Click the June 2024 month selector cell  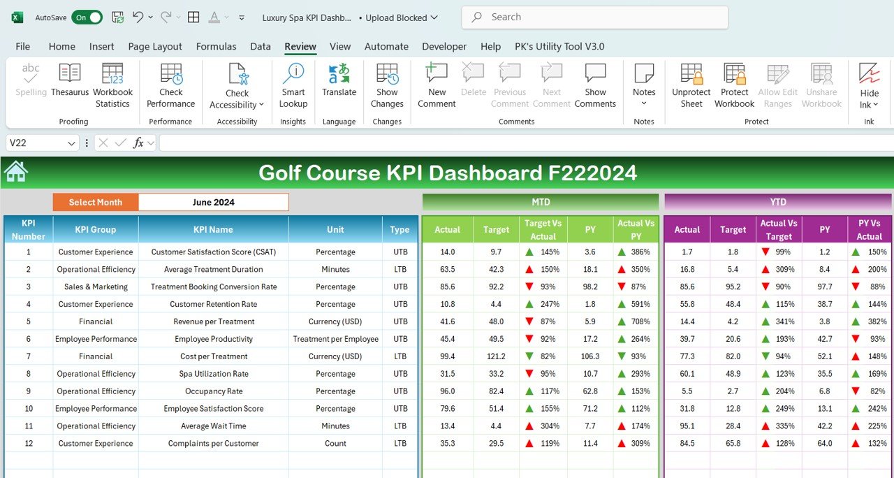213,203
